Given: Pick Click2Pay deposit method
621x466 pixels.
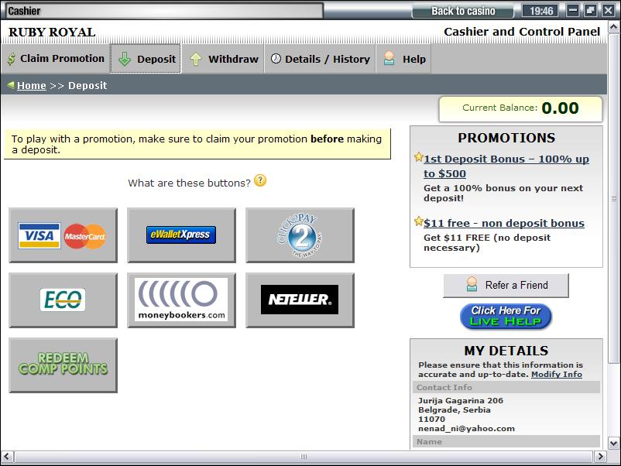Looking at the screenshot, I should click(300, 235).
